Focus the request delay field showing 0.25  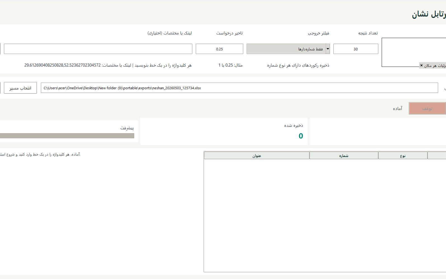click(220, 49)
